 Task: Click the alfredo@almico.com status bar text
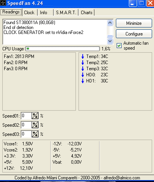[x=122, y=178]
